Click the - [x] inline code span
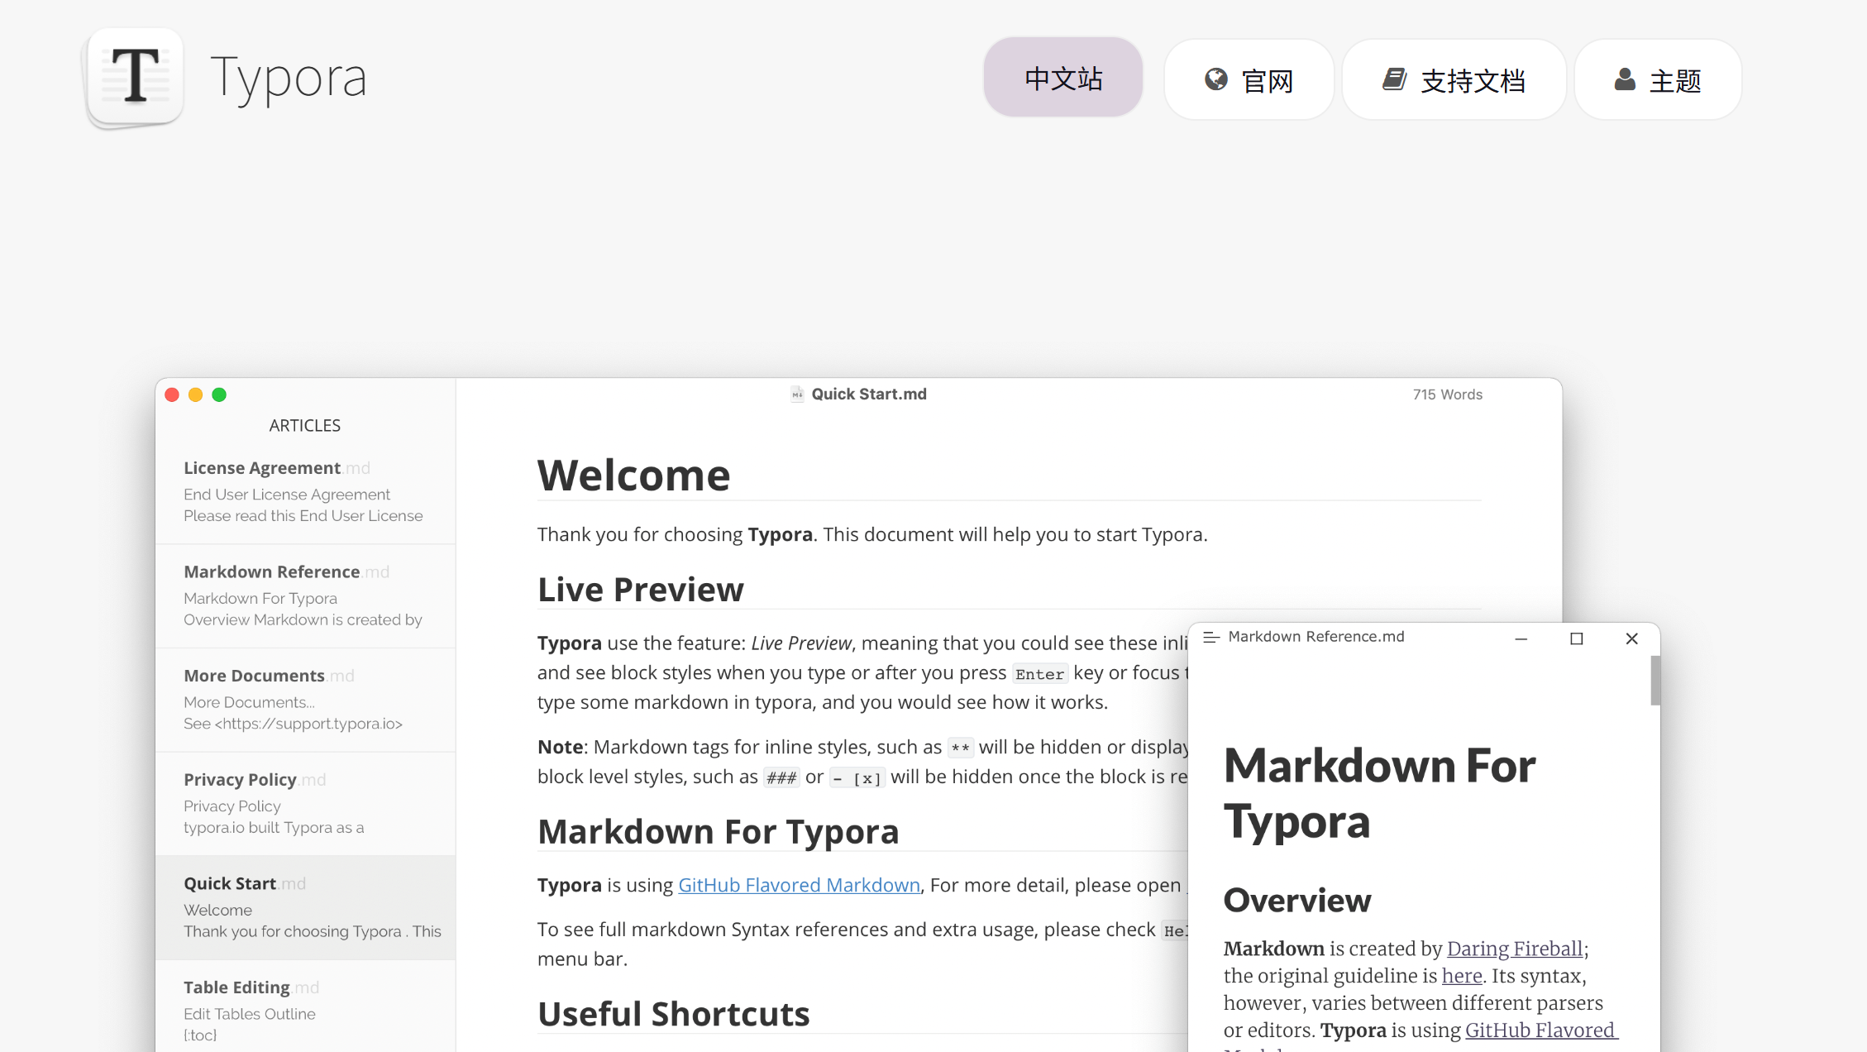1867x1052 pixels. point(857,778)
